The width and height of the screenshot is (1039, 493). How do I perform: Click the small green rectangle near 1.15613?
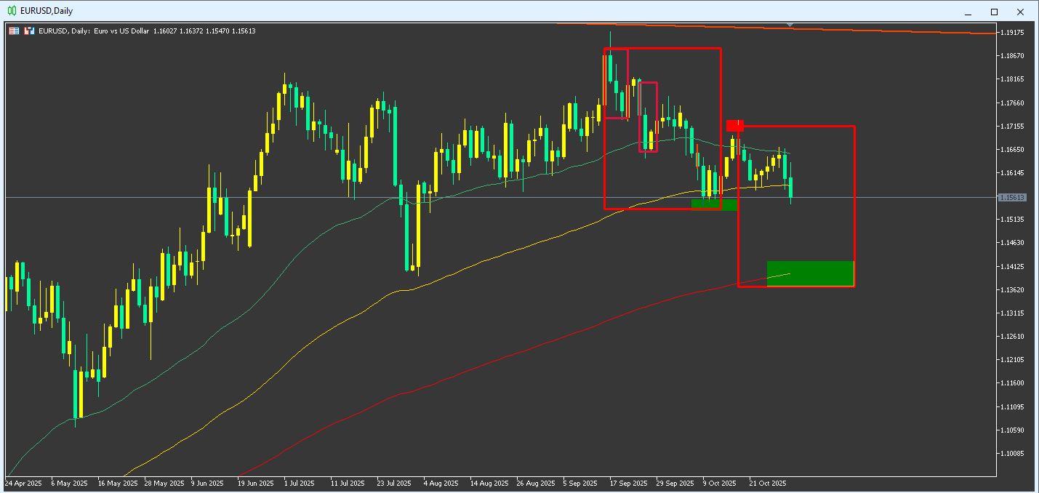coord(713,204)
